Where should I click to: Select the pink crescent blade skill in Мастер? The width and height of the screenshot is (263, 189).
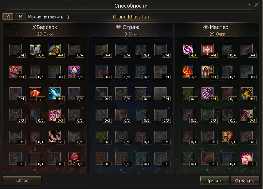click(188, 50)
